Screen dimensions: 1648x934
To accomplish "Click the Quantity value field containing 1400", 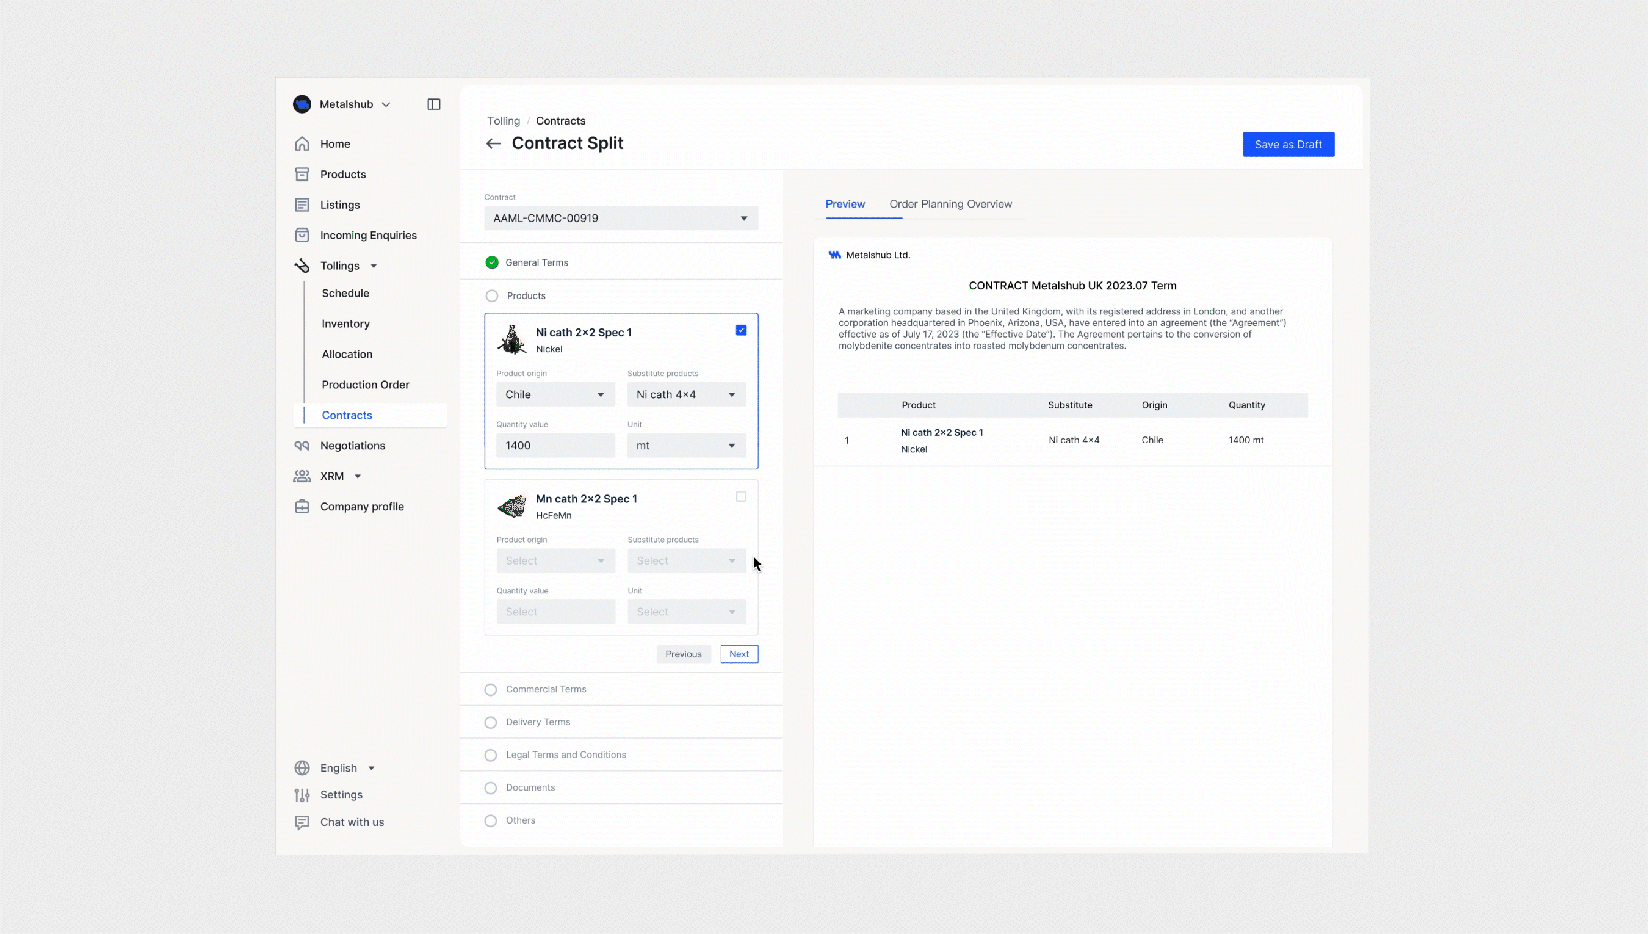I will pos(555,444).
